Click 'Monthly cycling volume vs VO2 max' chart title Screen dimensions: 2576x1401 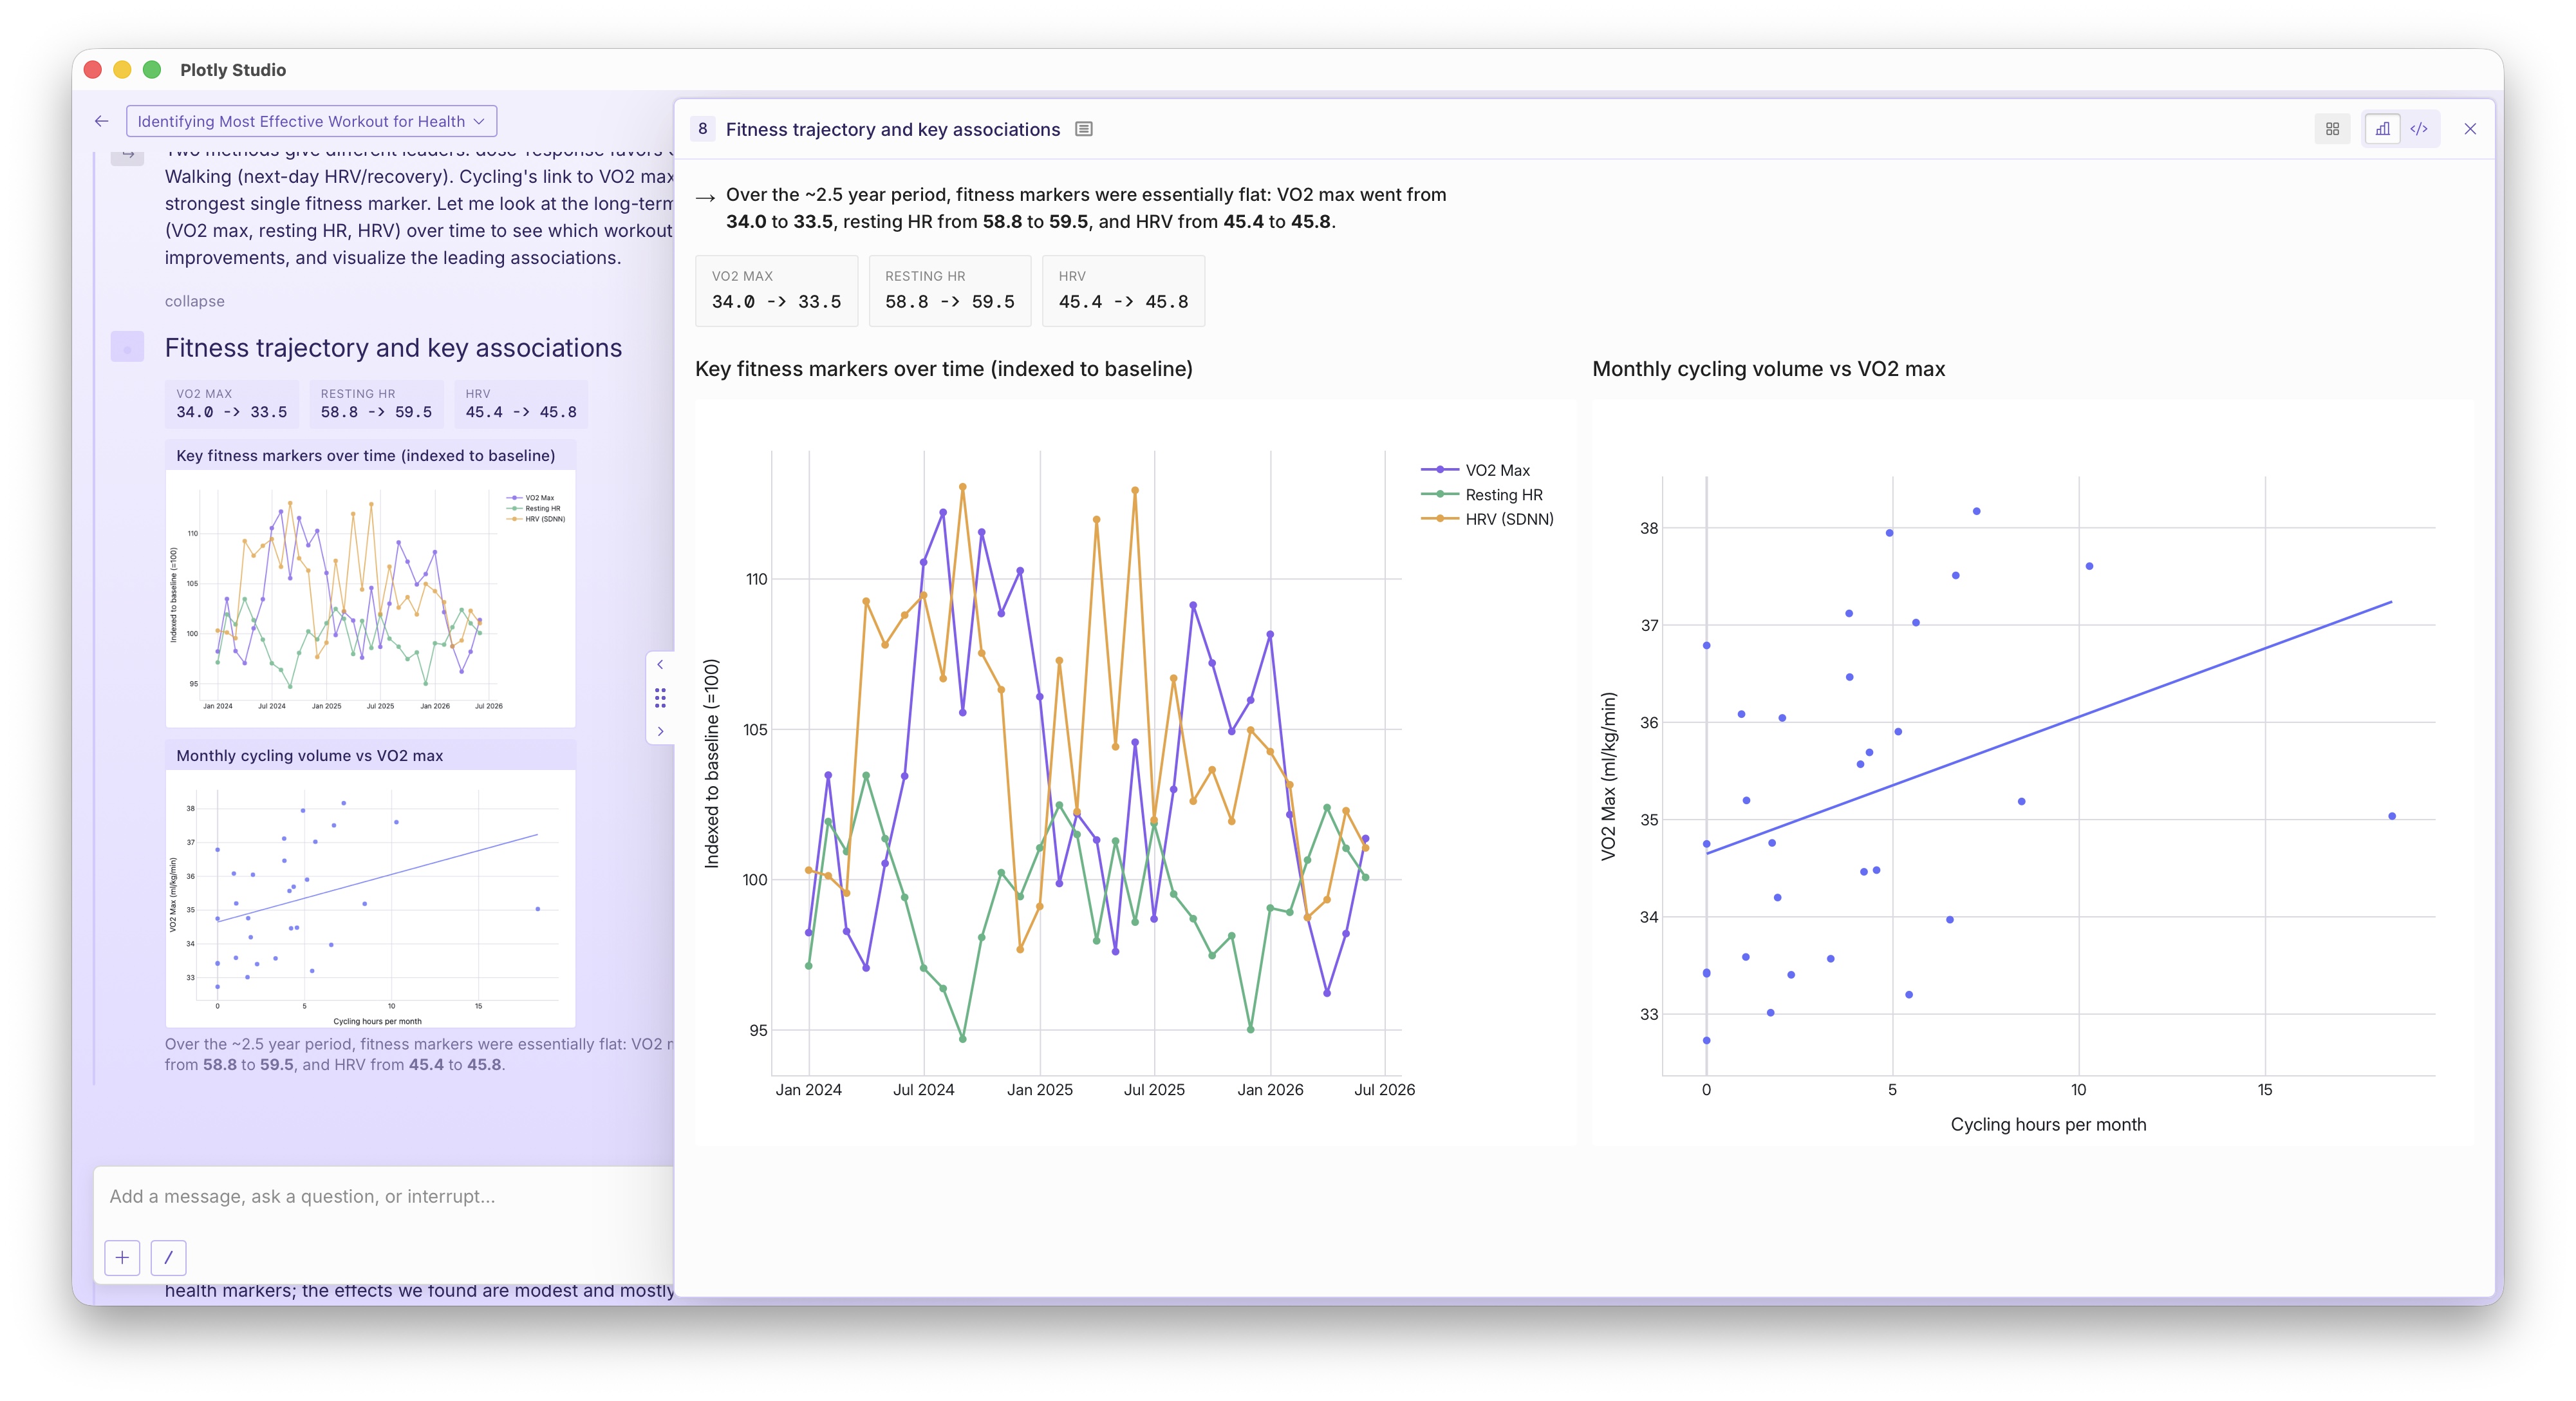[1768, 369]
